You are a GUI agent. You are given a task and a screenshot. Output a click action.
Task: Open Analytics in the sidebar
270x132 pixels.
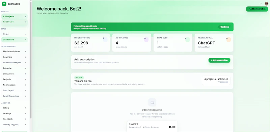15,57
